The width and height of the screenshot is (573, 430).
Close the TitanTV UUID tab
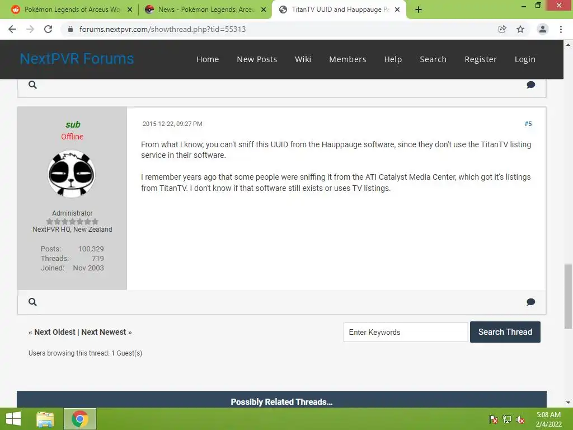pos(397,10)
